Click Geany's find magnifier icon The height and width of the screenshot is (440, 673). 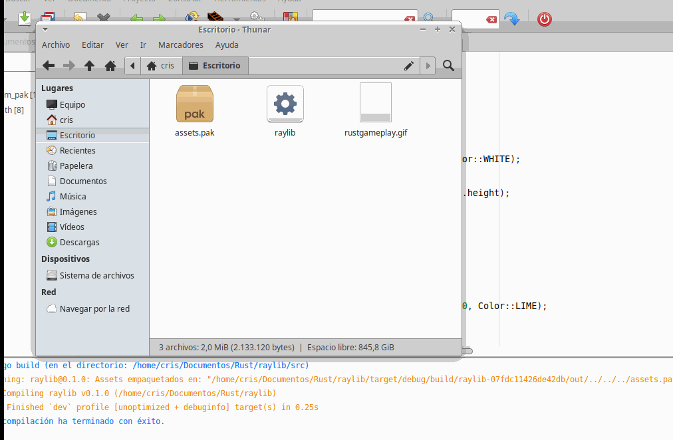(428, 17)
